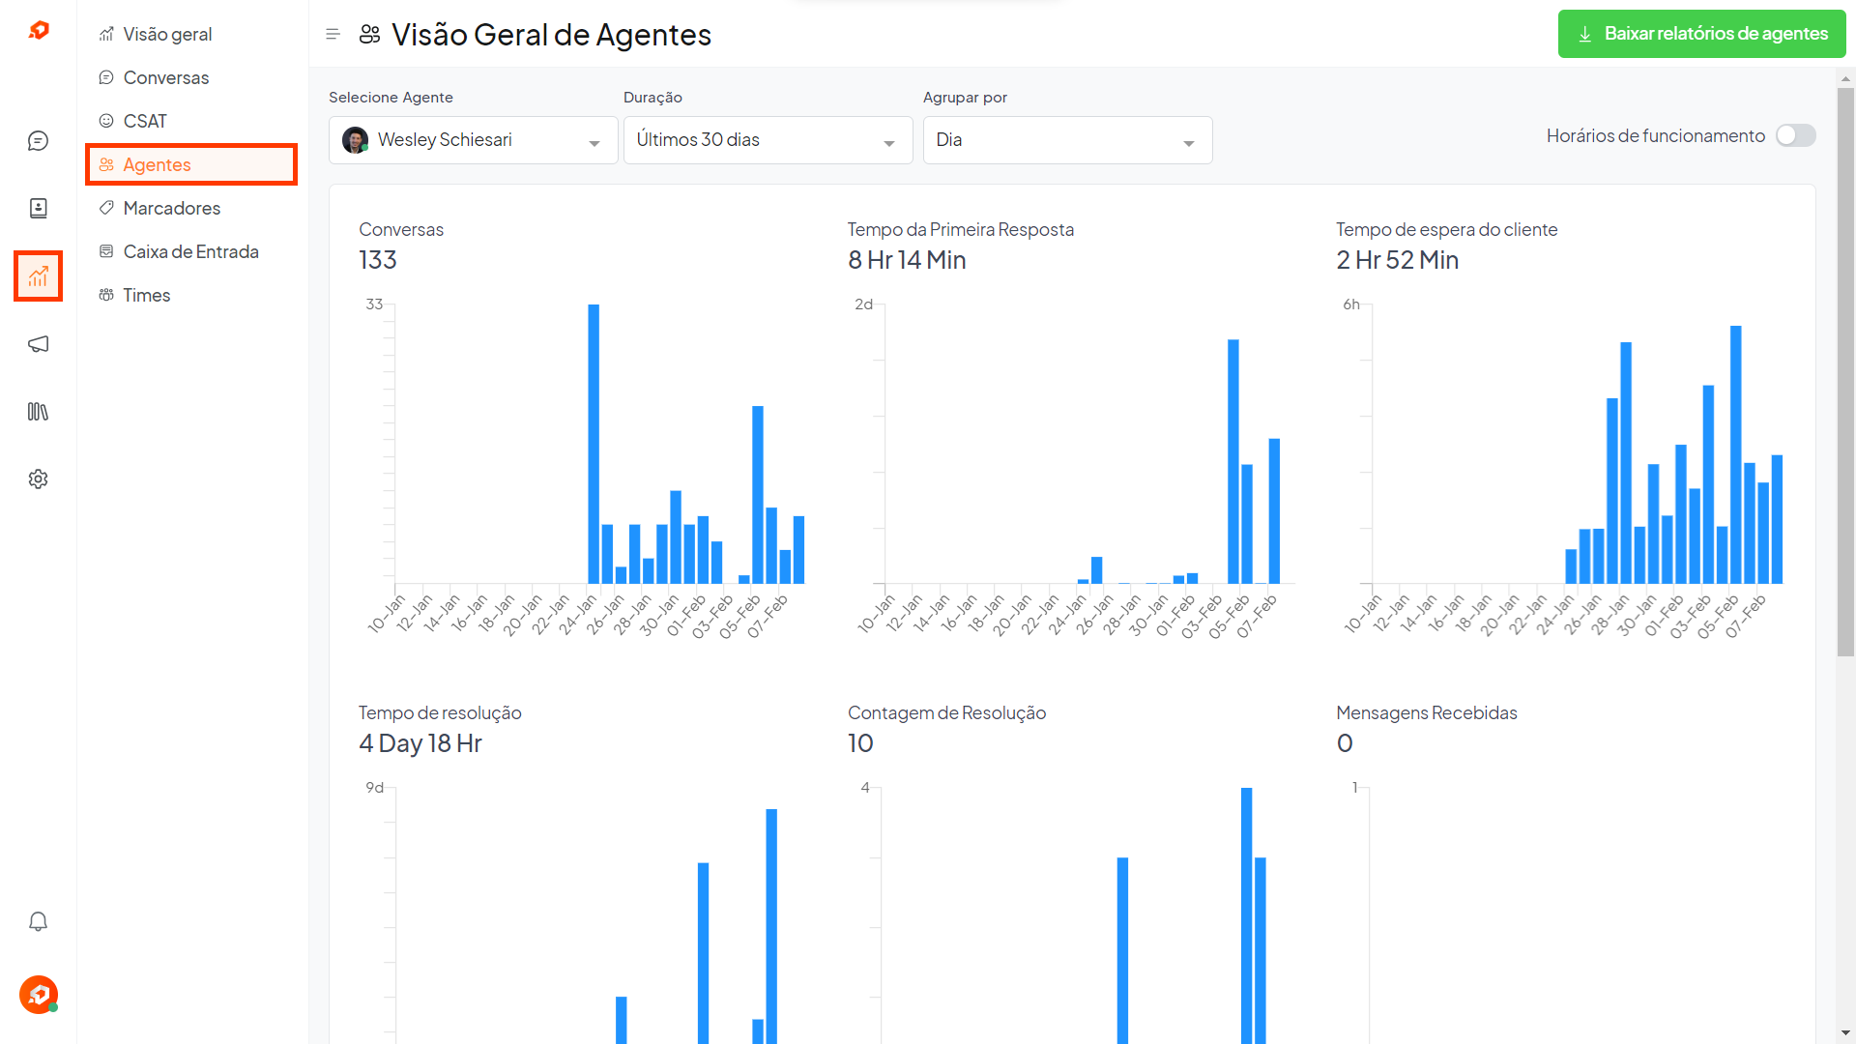
Task: Click the user profile avatar at bottom
Action: tap(38, 994)
